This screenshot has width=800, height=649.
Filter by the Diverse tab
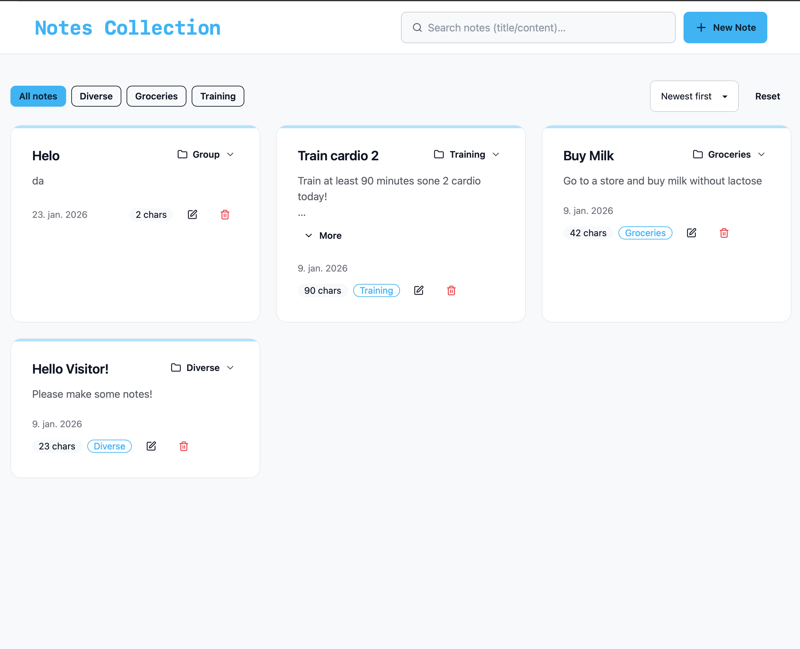pos(96,96)
